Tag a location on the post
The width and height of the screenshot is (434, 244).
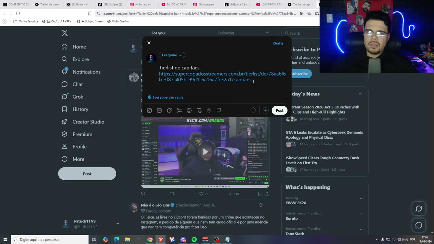[209, 110]
